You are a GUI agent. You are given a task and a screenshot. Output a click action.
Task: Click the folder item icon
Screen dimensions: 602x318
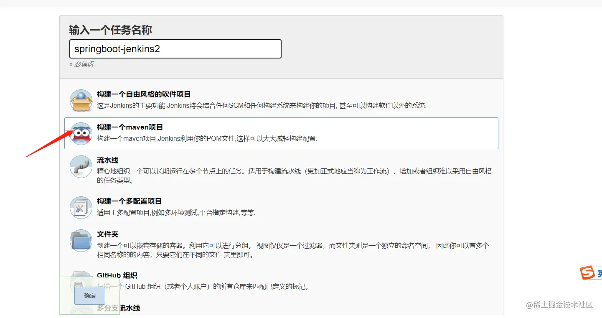coord(81,241)
